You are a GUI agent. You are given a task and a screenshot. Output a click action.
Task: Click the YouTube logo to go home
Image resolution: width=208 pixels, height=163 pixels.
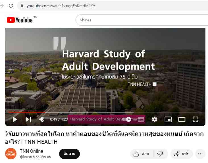(20, 20)
